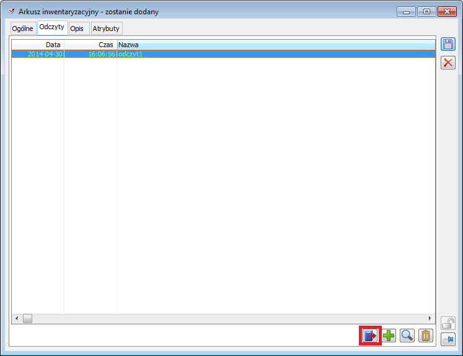Switch to the Ogólne tab
Screen dimensions: 463x356
(23, 29)
